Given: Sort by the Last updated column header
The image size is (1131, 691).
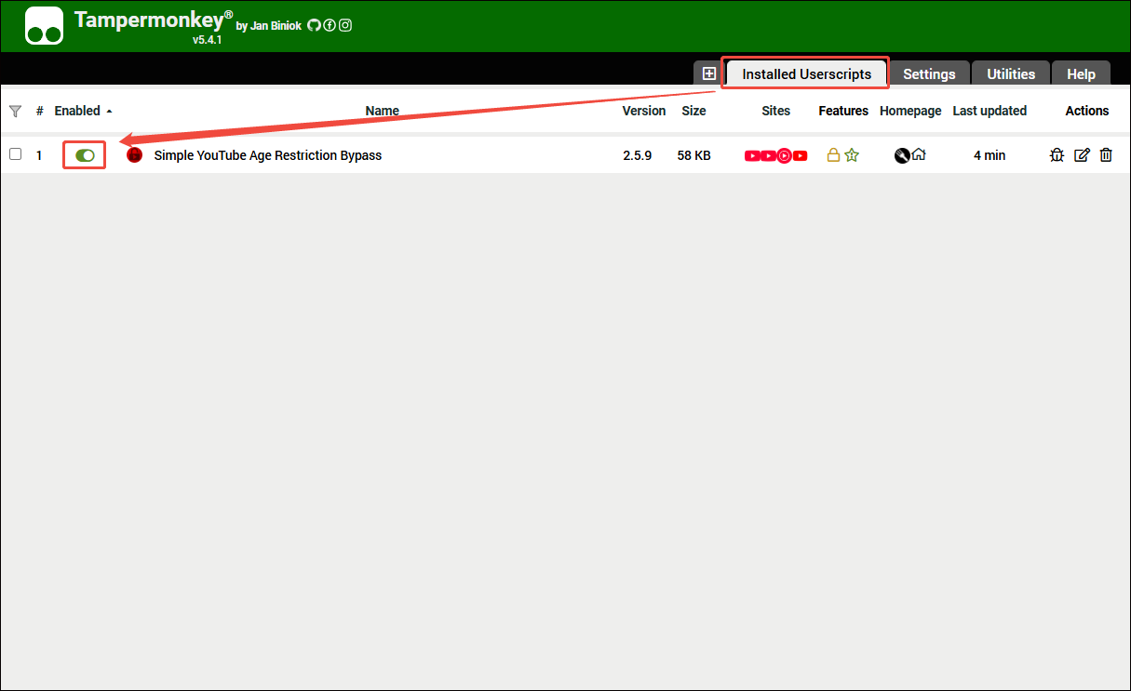Looking at the screenshot, I should pyautogui.click(x=990, y=111).
